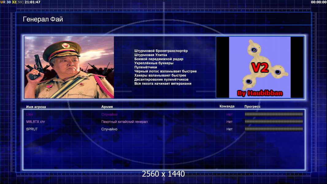Click "Пулемётчики" line

tap(146, 67)
